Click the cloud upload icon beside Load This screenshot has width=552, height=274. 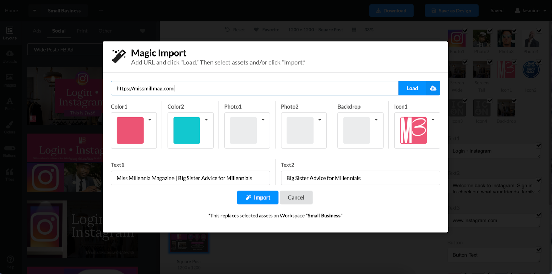click(x=433, y=88)
